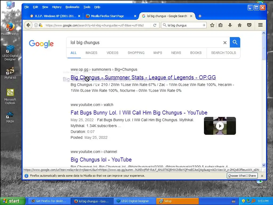Click in the Firefox address bar URL
Viewport: 273px width, 205px height.
[95, 25]
